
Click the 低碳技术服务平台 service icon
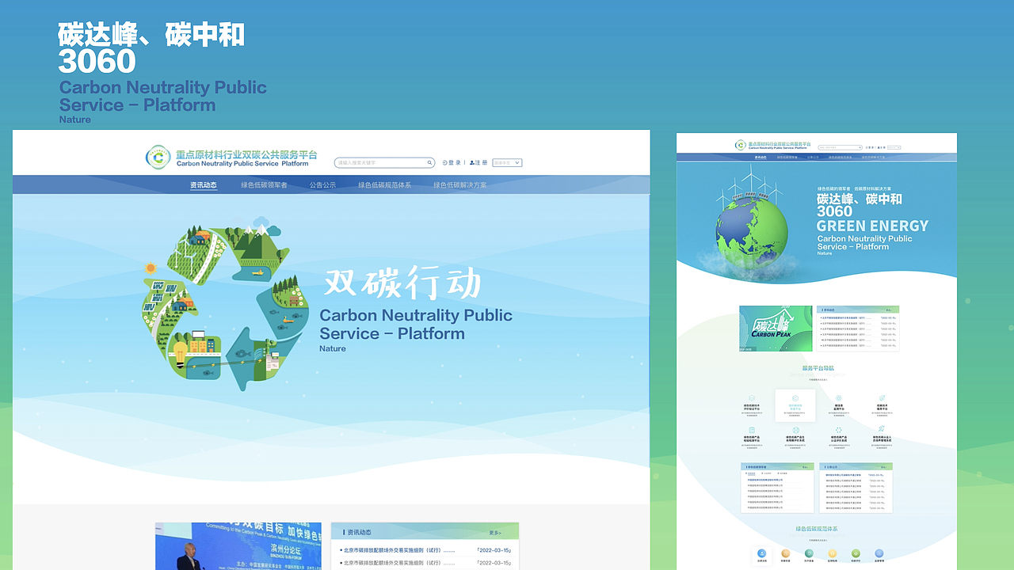pyautogui.click(x=882, y=398)
